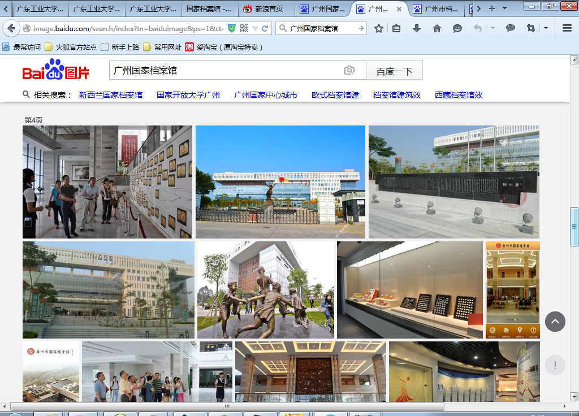The height and width of the screenshot is (416, 579).
Task: Click the Baidu image search text field
Action: click(226, 71)
